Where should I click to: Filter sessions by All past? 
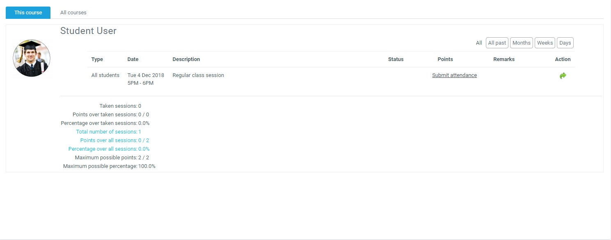pyautogui.click(x=497, y=43)
